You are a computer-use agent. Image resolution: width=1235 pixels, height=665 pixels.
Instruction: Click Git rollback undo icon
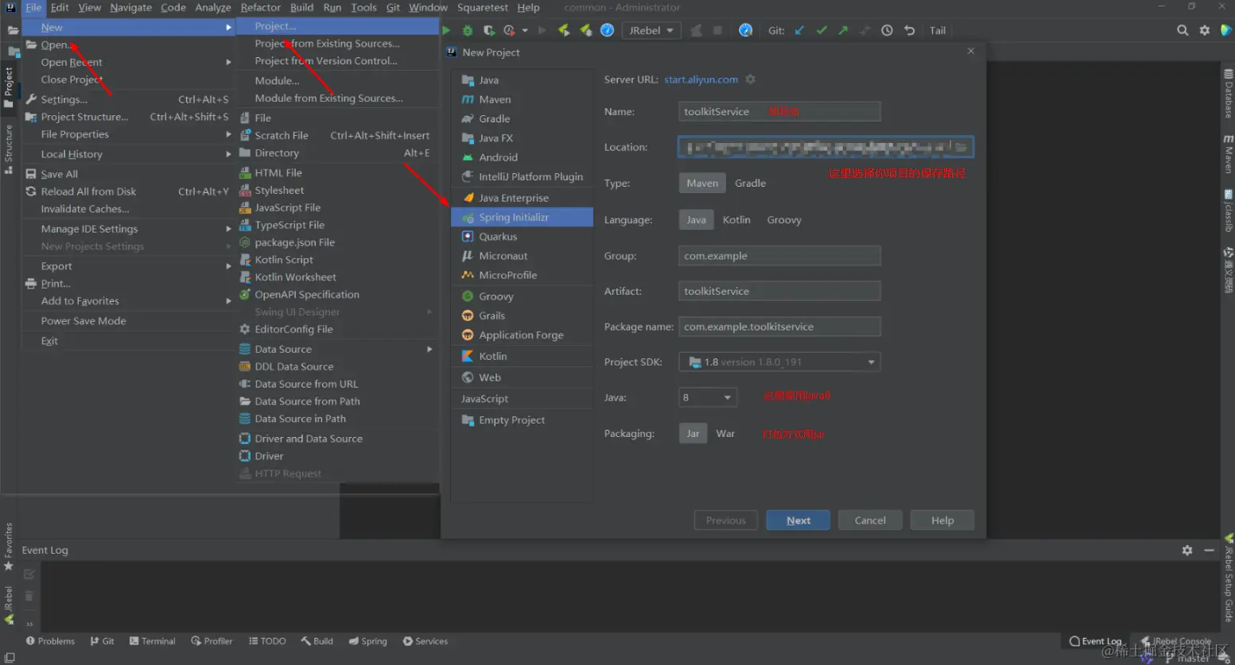(909, 30)
